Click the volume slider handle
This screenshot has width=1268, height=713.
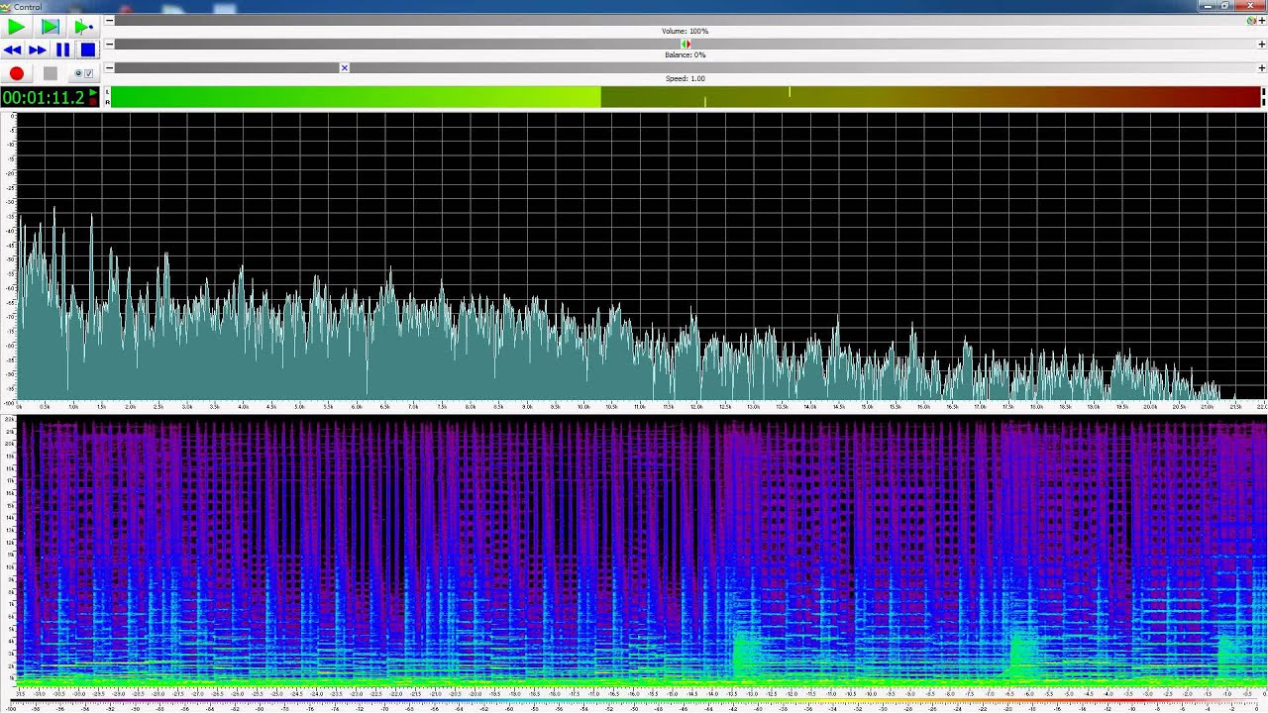1252,20
